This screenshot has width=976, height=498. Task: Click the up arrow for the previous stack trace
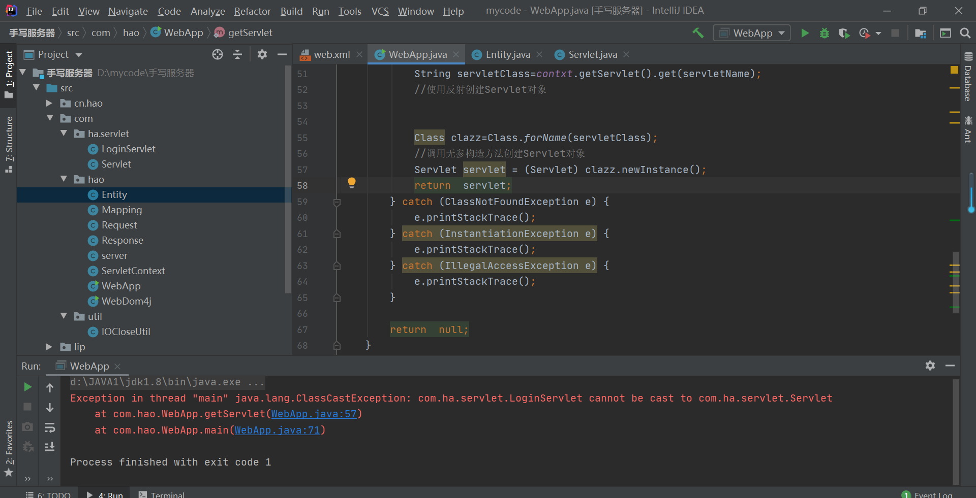click(x=50, y=388)
